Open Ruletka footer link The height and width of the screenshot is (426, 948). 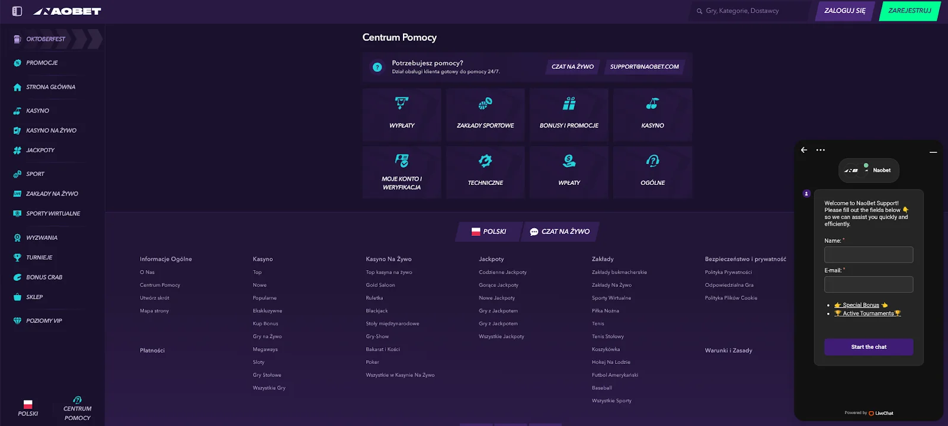374,298
